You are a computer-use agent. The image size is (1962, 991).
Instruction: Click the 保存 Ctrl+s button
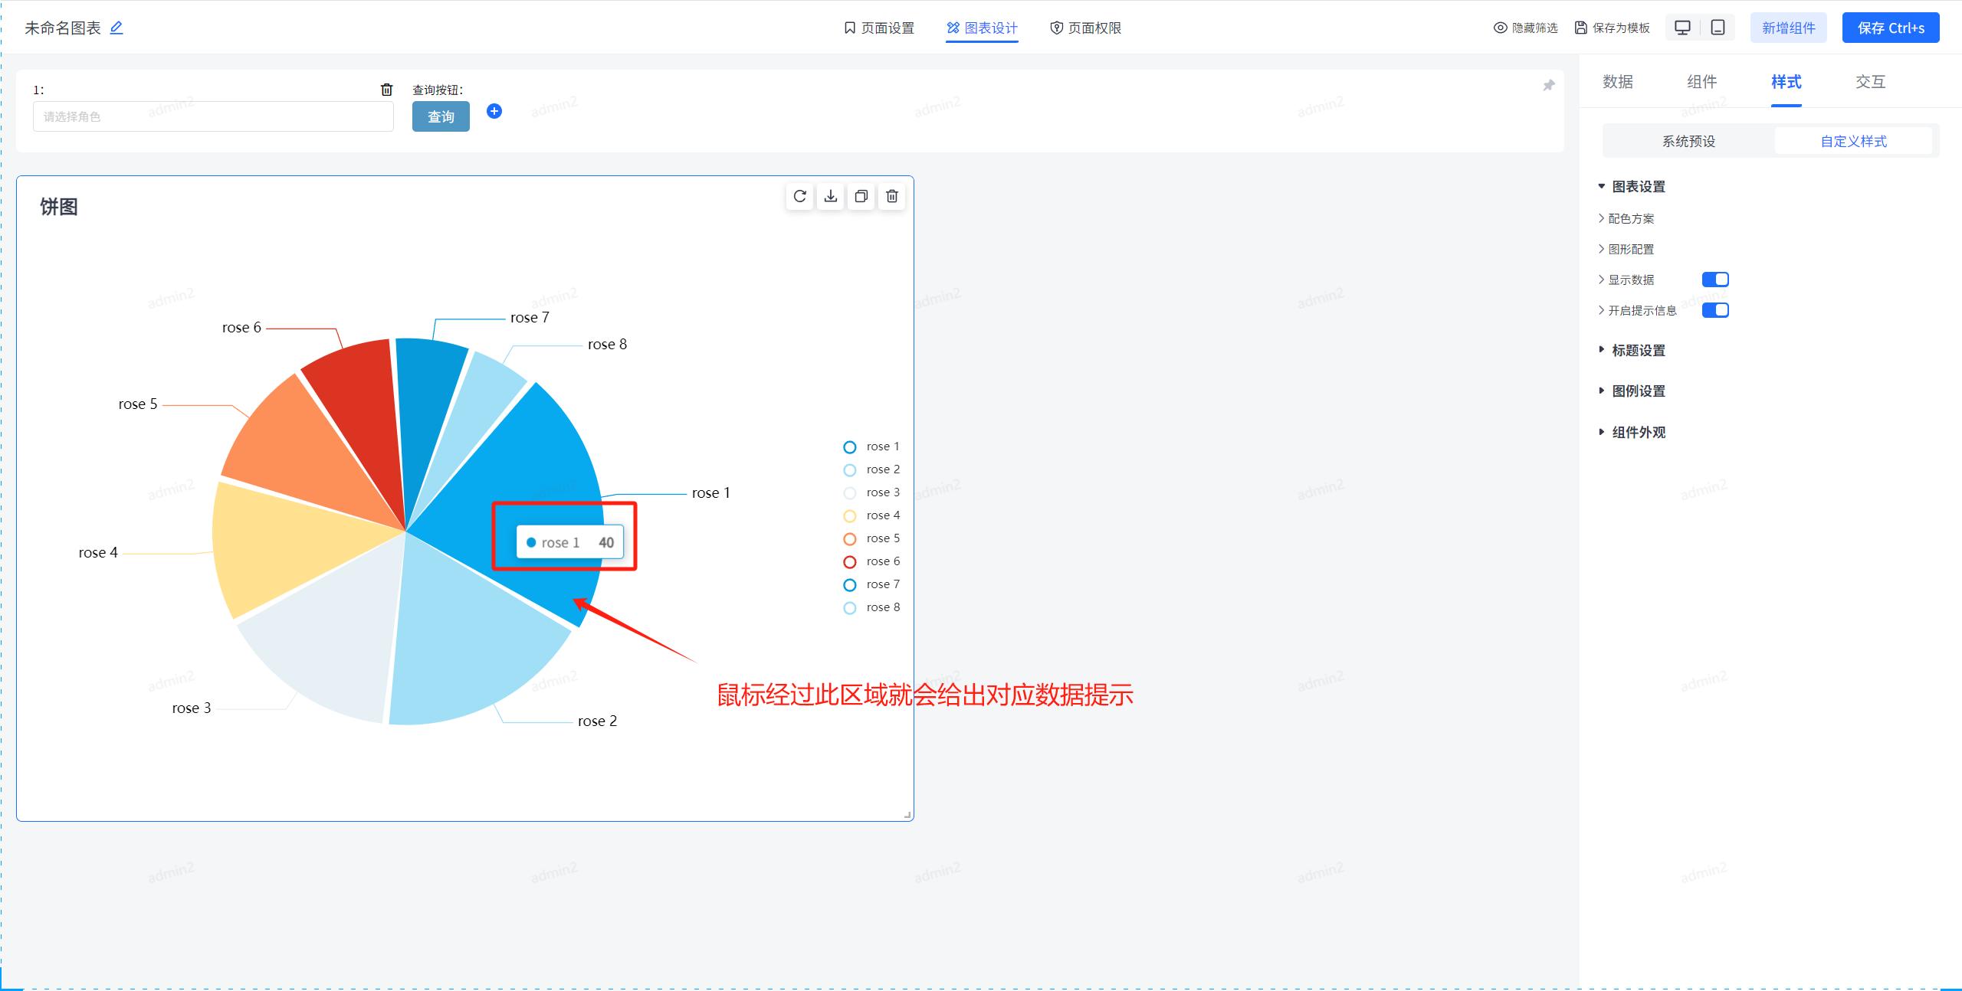[x=1891, y=28]
